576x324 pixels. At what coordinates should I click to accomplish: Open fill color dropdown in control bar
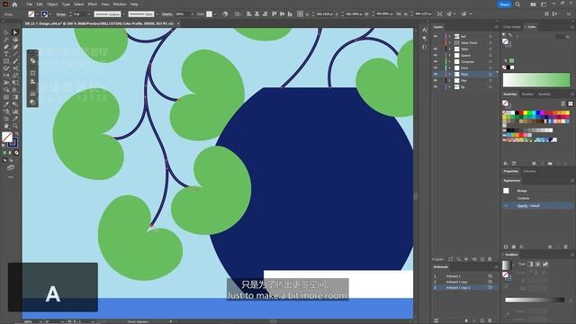click(x=37, y=14)
